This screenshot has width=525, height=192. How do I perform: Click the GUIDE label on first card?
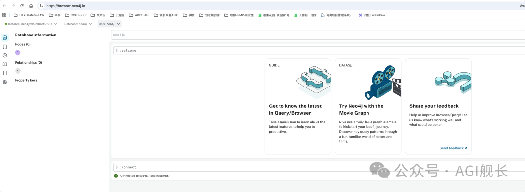pyautogui.click(x=274, y=65)
